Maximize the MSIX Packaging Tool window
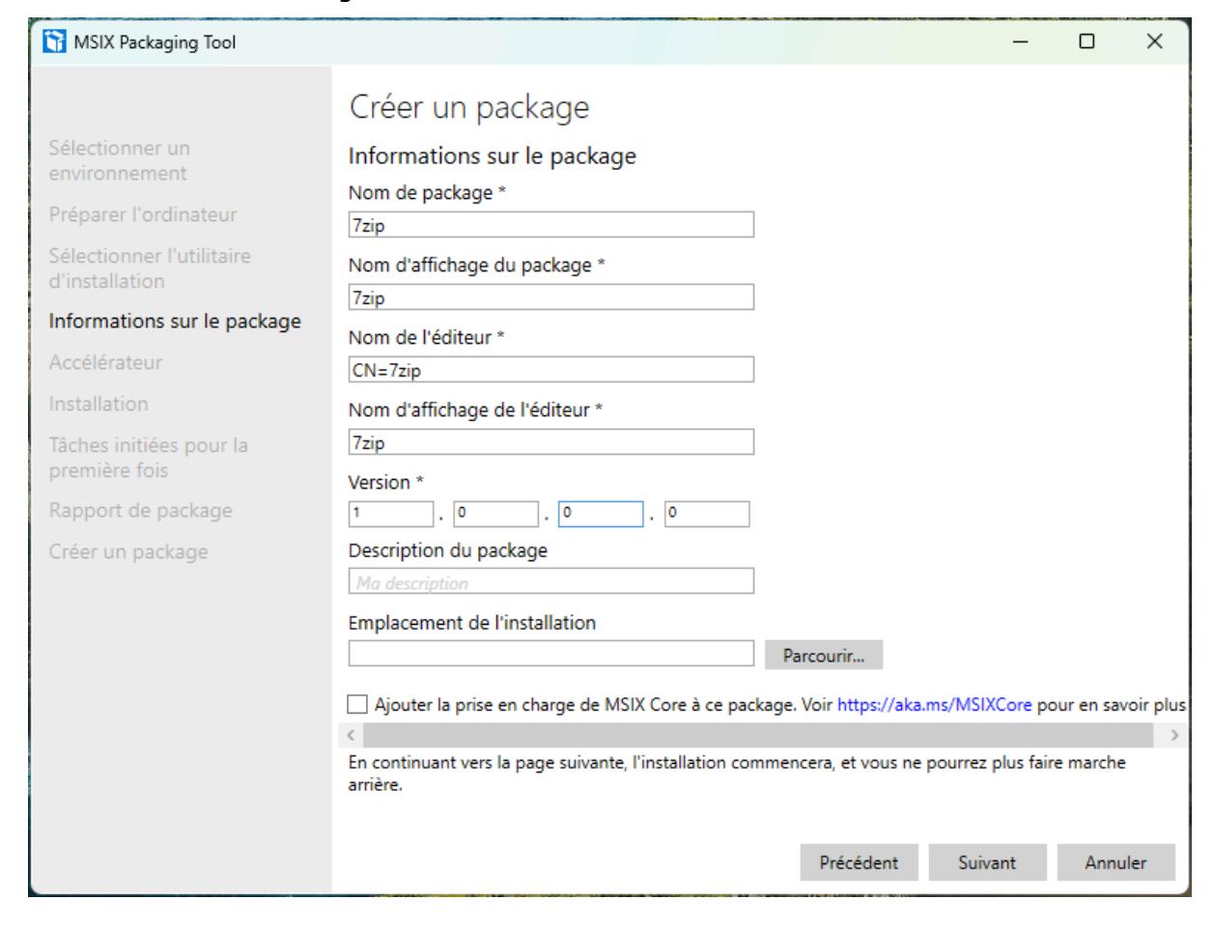The width and height of the screenshot is (1213, 928). [1086, 42]
